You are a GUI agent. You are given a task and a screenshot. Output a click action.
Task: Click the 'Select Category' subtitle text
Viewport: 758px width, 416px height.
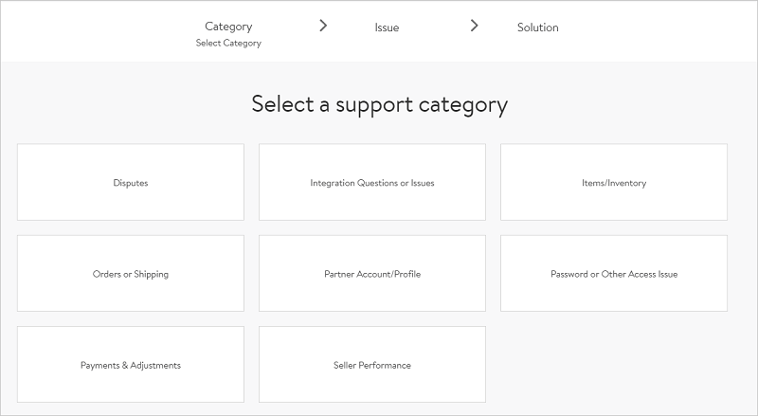[228, 44]
